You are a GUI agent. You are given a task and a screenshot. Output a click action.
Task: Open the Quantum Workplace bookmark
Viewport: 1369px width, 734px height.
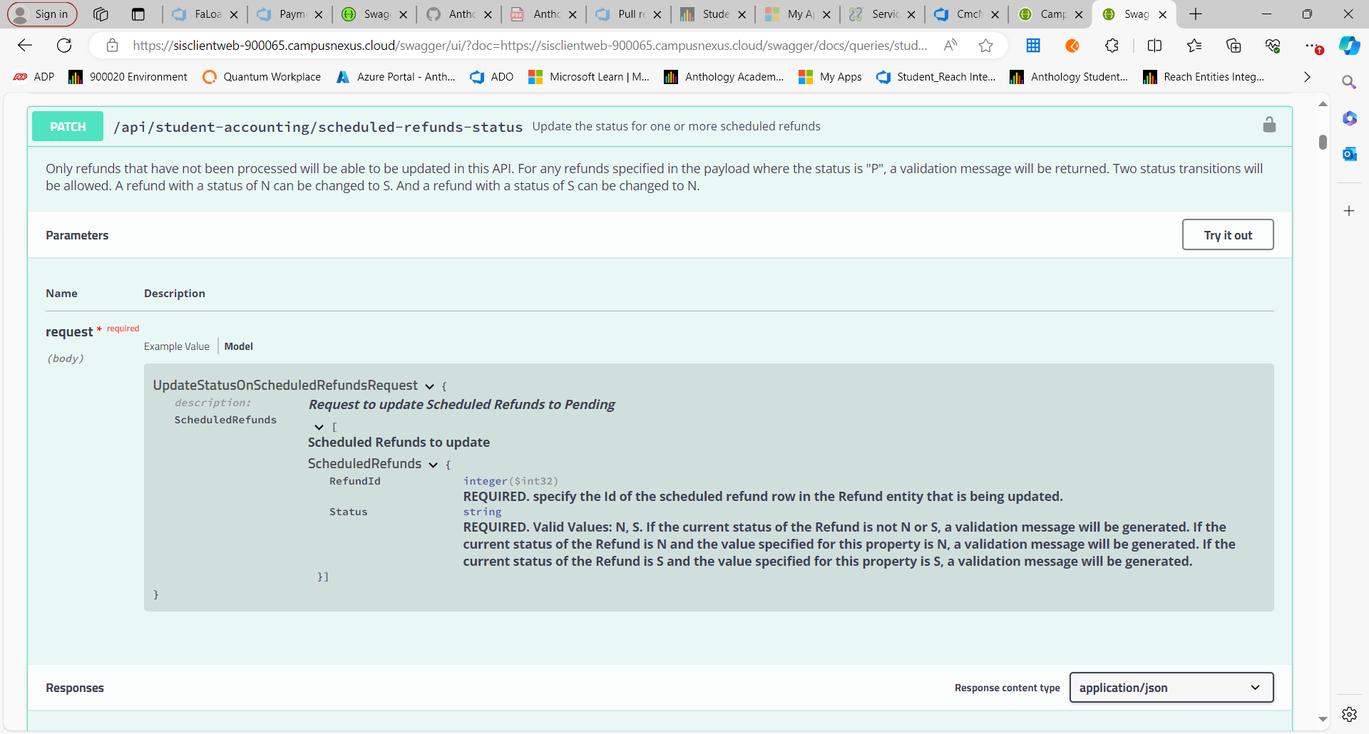tap(262, 77)
